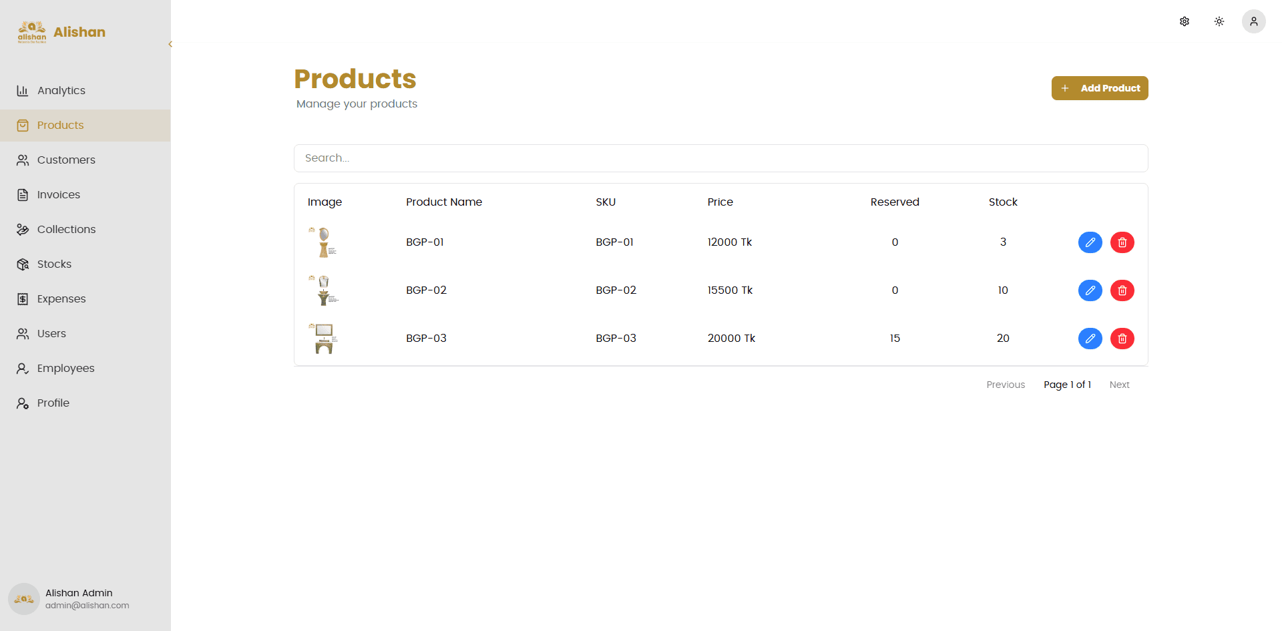Select the 12000 Tk price cell
Screen dimensions: 1282x631
tap(730, 242)
